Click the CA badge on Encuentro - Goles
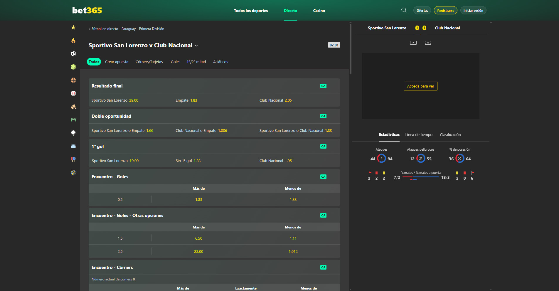Image resolution: width=559 pixels, height=291 pixels. [x=323, y=177]
